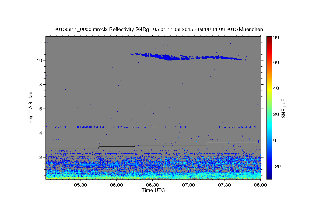The image size is (323, 215).
Task: Click the -20 value on the colorbar
Action: pos(277,166)
